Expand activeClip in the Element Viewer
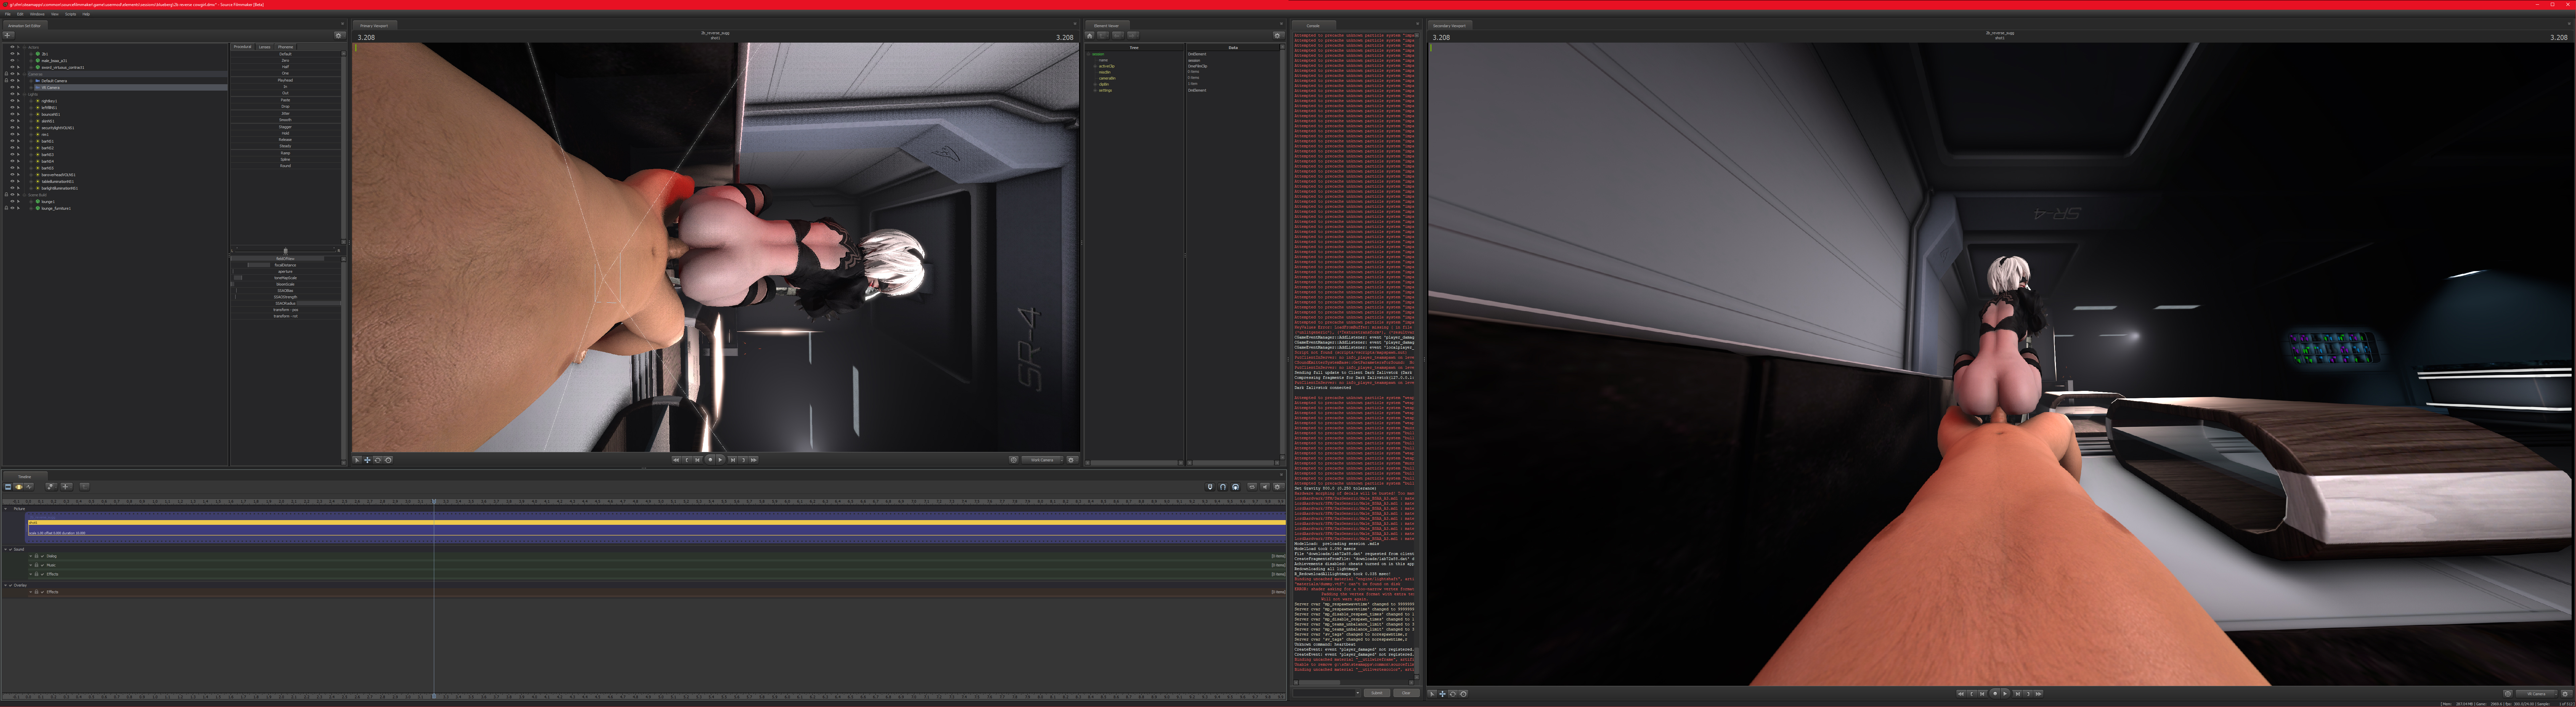This screenshot has width=2576, height=707. coord(1095,66)
